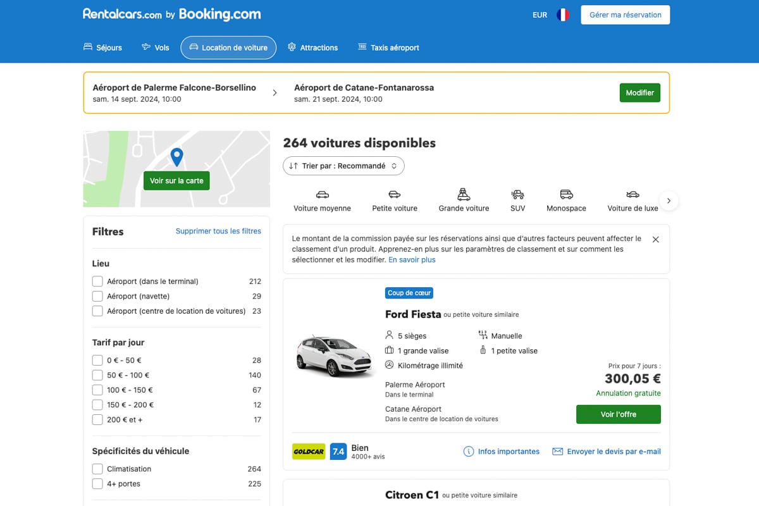The image size is (759, 506).
Task: Click Voir sur la carte button
Action: pyautogui.click(x=176, y=180)
